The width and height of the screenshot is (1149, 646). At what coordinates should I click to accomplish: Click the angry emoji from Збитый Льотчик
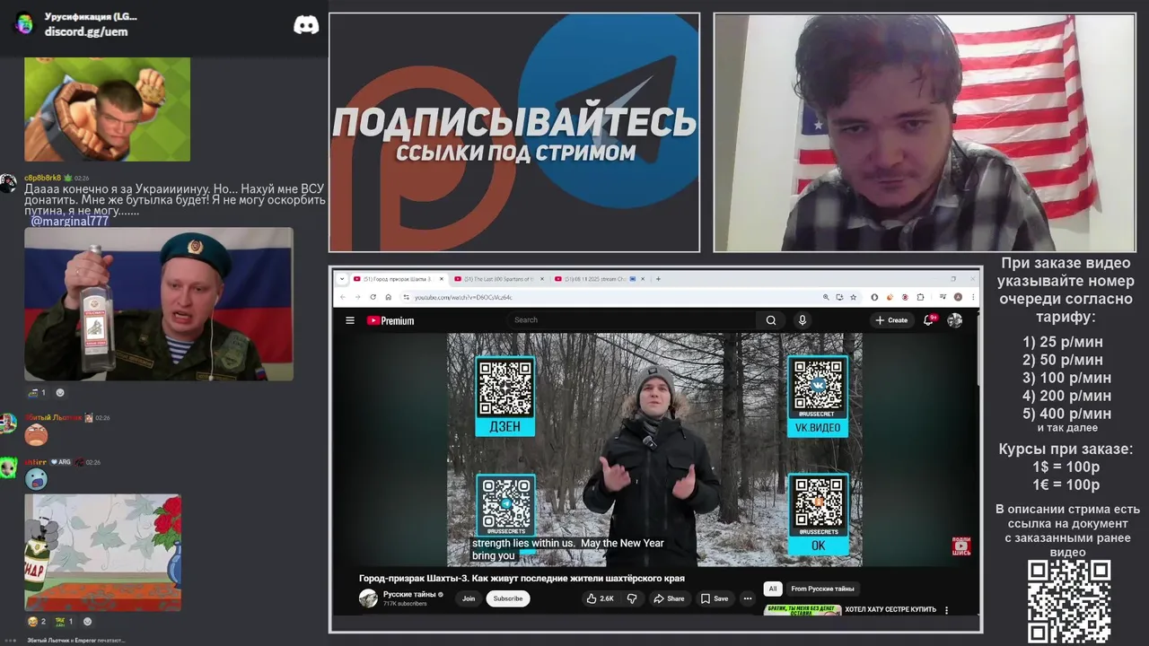(36, 435)
